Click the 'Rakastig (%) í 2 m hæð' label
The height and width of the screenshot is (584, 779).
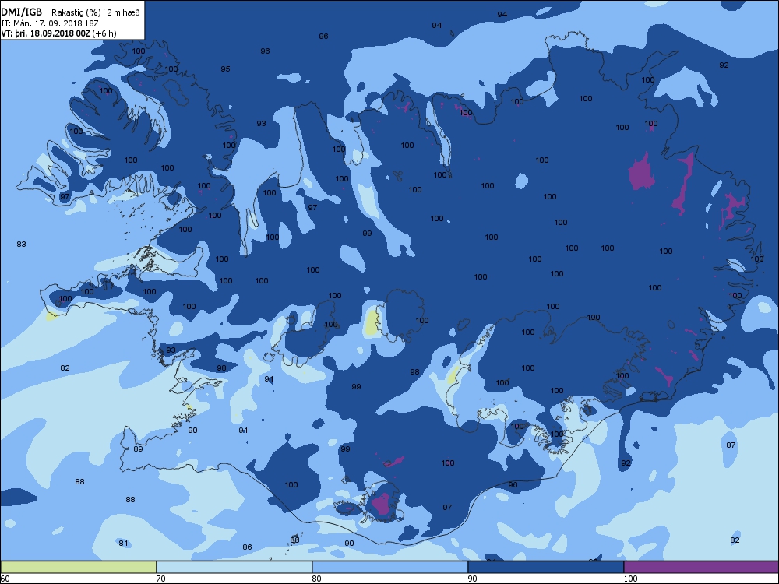click(x=95, y=13)
